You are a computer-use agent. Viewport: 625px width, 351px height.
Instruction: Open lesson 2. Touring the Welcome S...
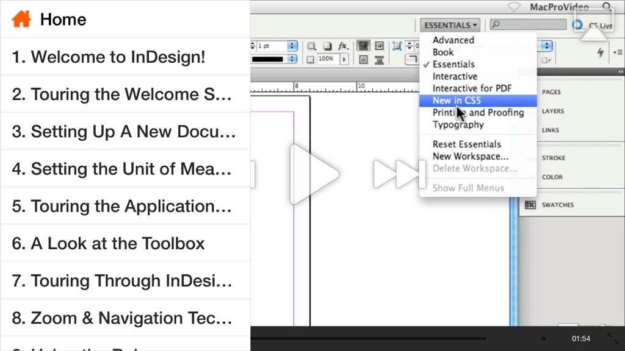tap(125, 94)
